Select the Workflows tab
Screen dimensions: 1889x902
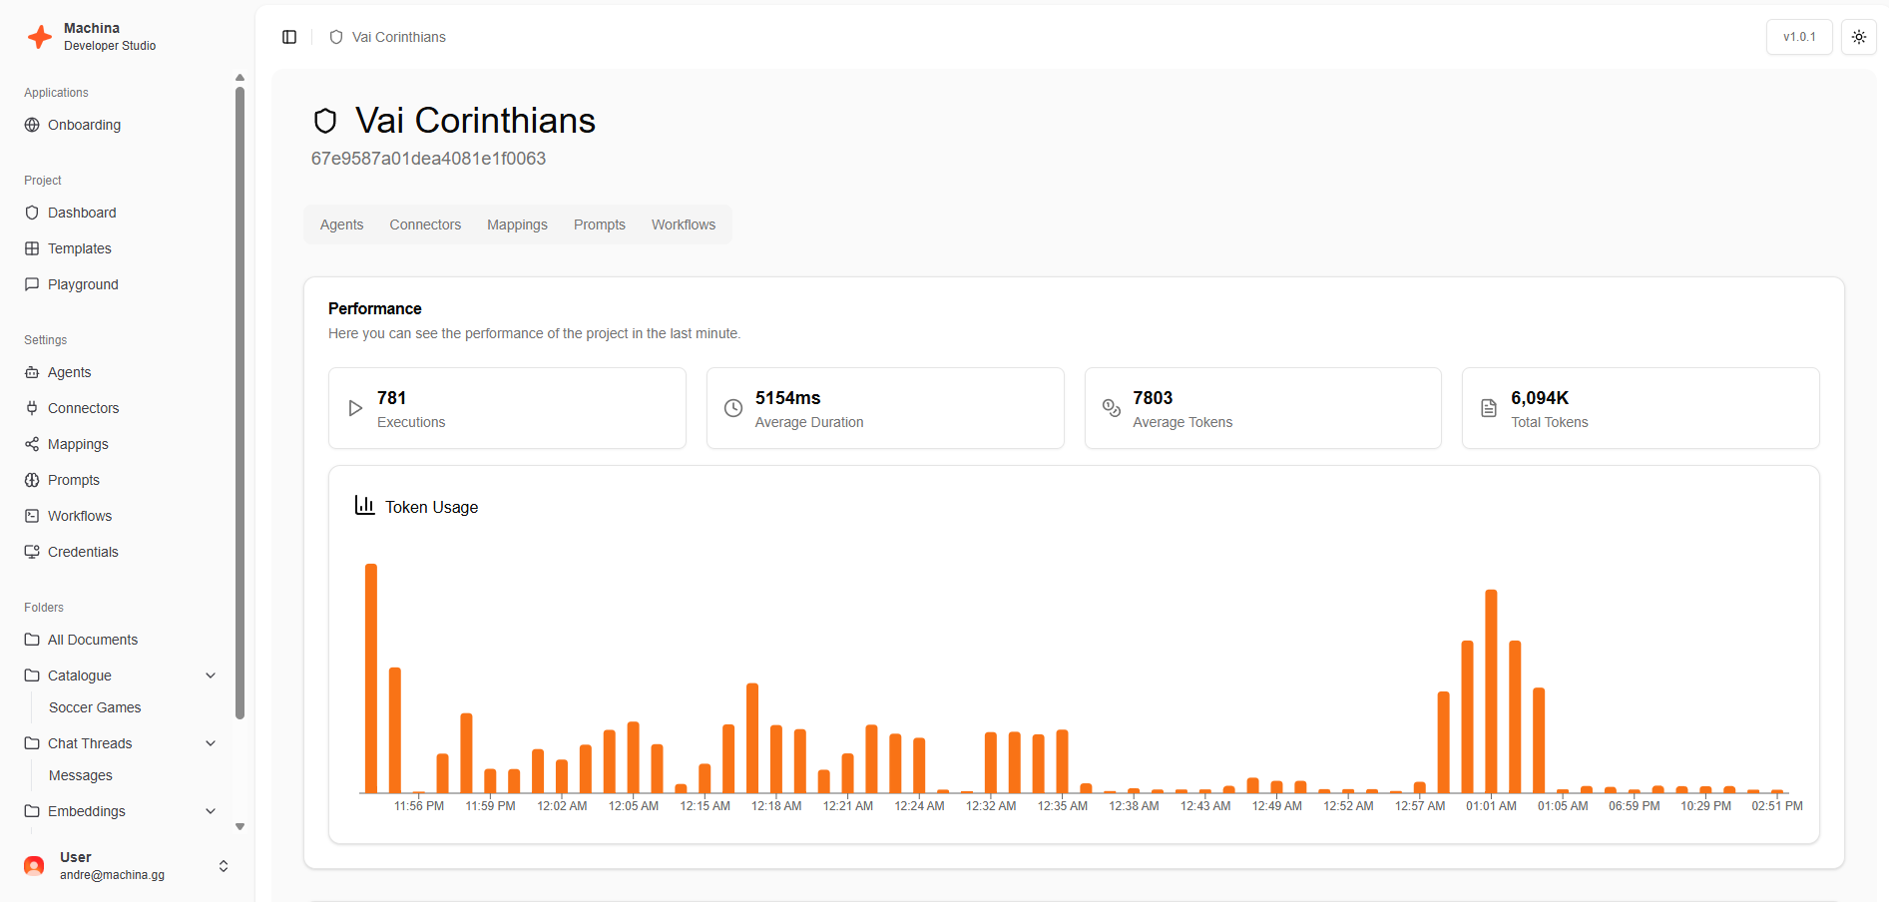pyautogui.click(x=684, y=225)
